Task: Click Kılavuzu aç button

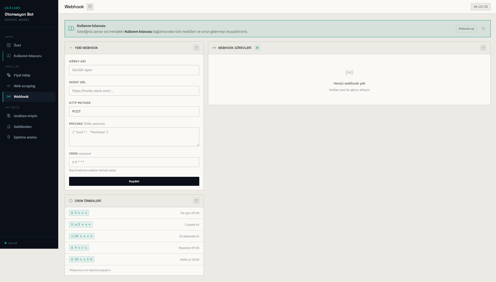Action: tap(466, 29)
